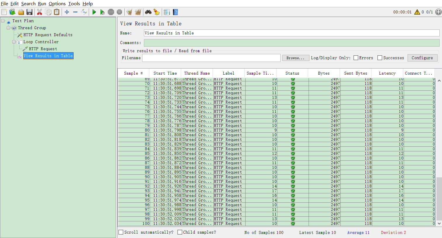Click the warning triangle log icon

point(417,12)
